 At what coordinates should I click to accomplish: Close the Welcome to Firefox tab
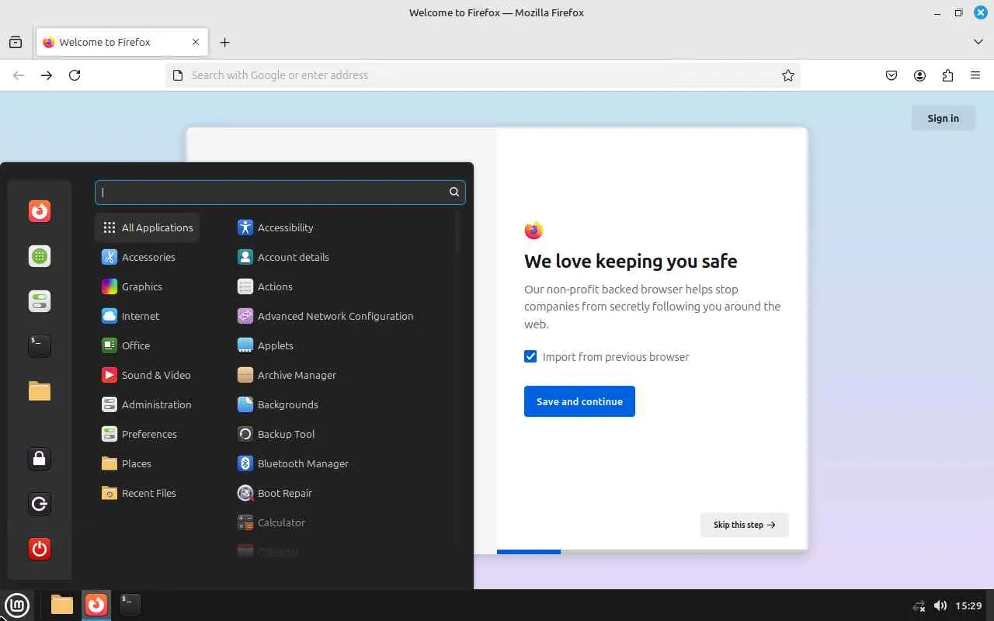click(x=196, y=42)
